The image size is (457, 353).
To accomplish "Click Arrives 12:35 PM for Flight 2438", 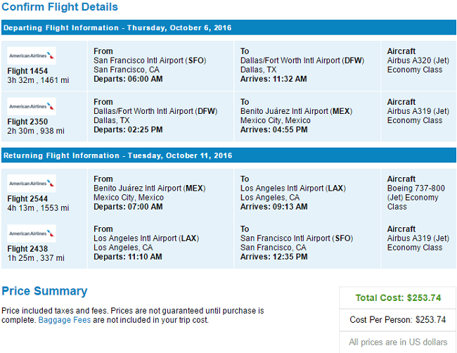I will click(x=273, y=257).
